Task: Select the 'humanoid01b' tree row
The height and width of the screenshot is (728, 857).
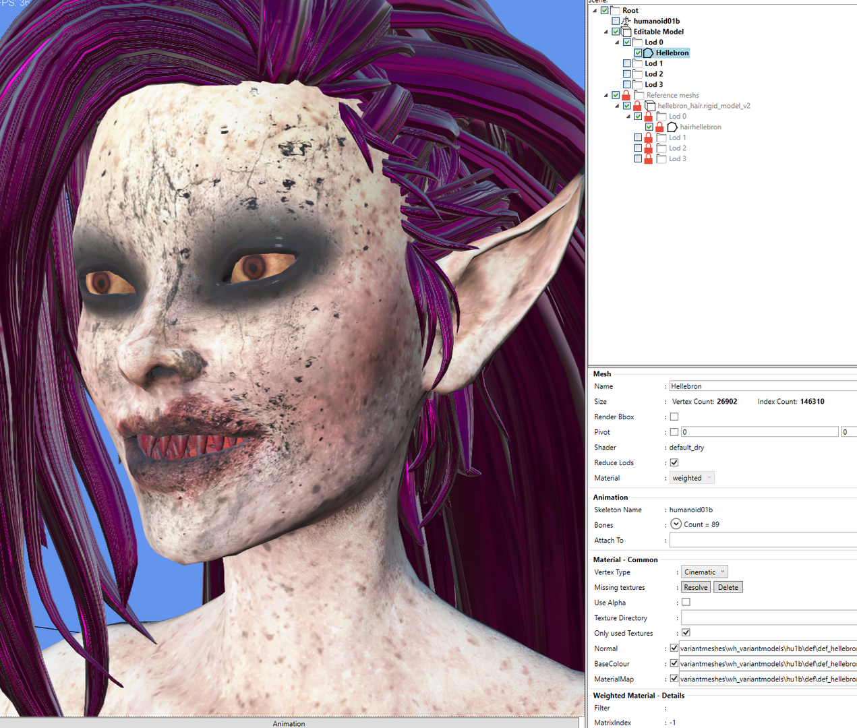Action: [x=657, y=21]
